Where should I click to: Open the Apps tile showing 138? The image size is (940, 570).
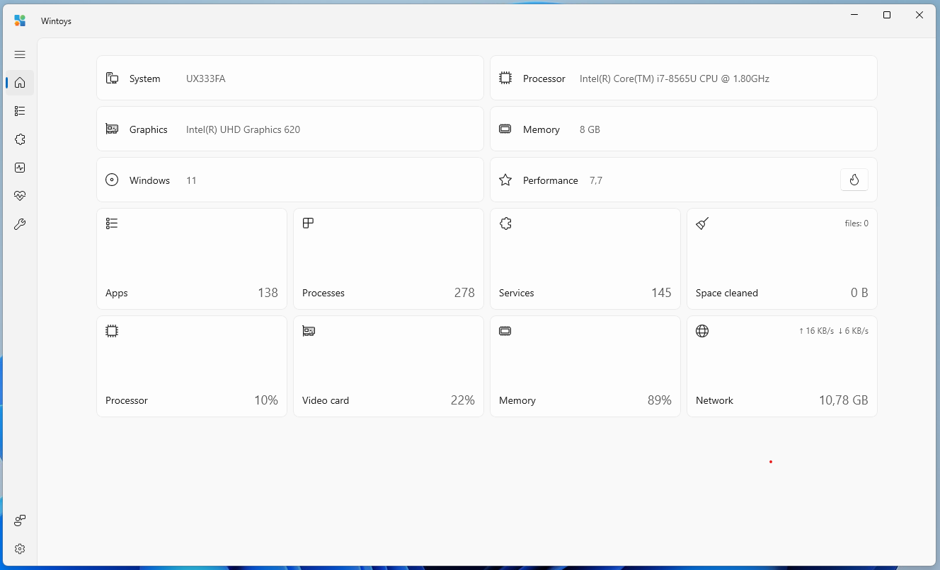coord(192,259)
